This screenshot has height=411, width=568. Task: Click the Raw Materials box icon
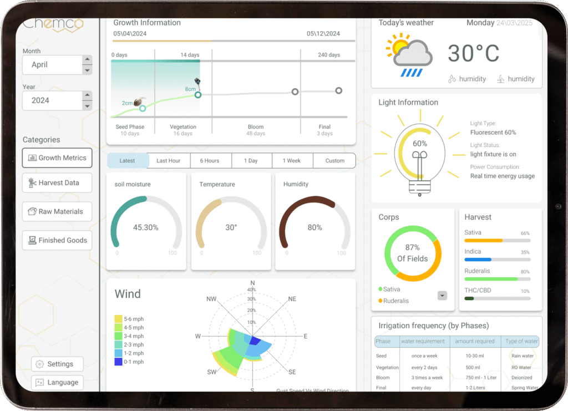(x=32, y=211)
